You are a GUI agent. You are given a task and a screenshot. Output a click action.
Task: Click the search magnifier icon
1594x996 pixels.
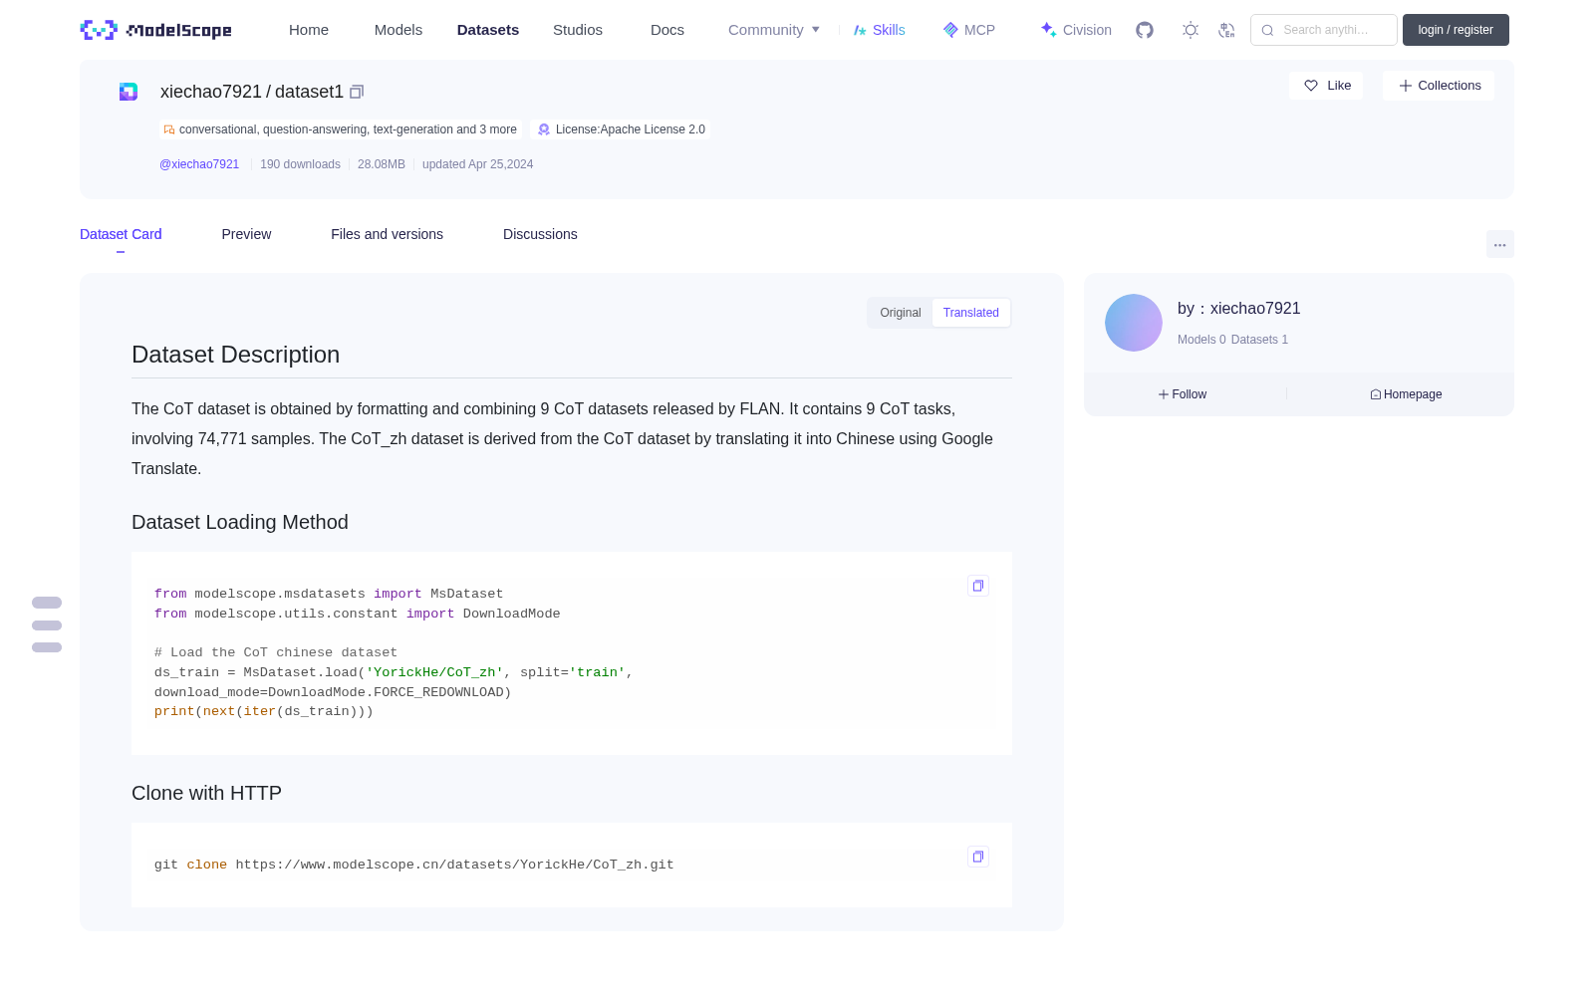[x=1267, y=30]
